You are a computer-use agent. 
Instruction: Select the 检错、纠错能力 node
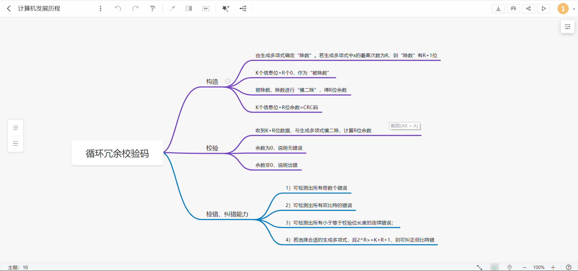tap(227, 214)
